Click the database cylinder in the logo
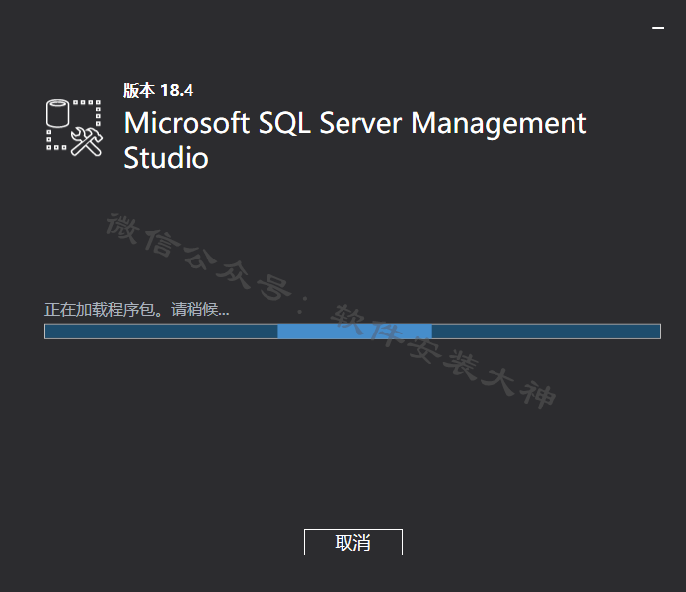 pos(58,112)
